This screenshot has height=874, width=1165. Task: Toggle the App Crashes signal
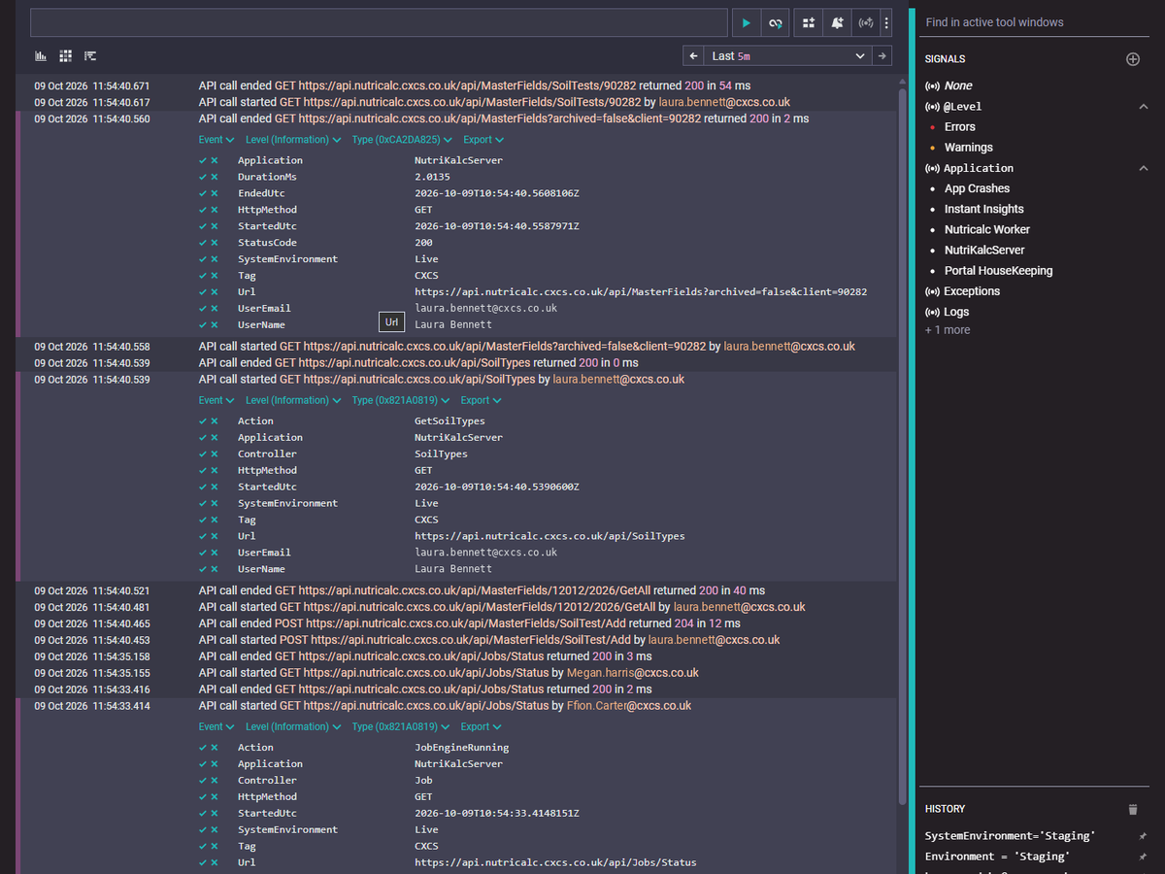(977, 188)
